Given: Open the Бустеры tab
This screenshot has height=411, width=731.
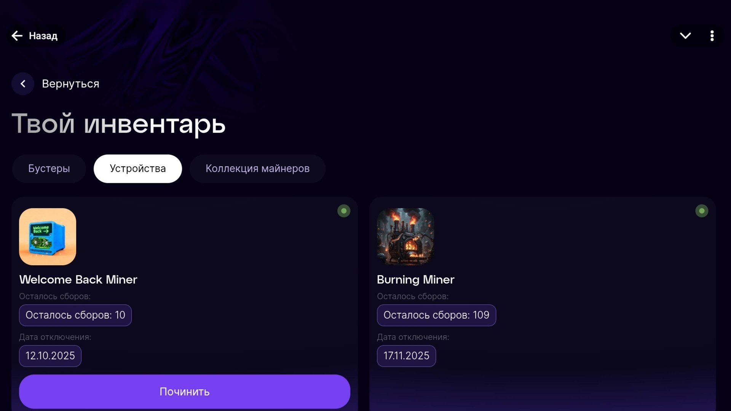Looking at the screenshot, I should coord(49,169).
